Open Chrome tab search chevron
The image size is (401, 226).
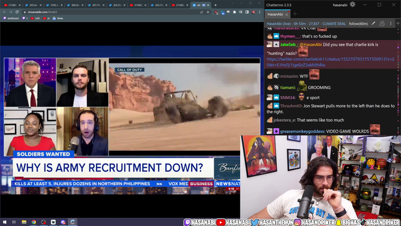[x=232, y=3]
